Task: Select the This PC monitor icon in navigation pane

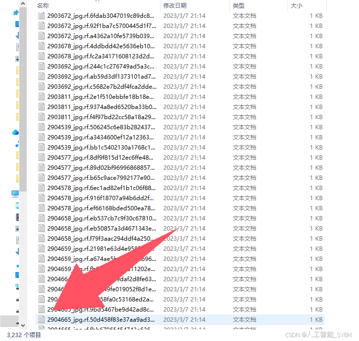Action: (15, 194)
